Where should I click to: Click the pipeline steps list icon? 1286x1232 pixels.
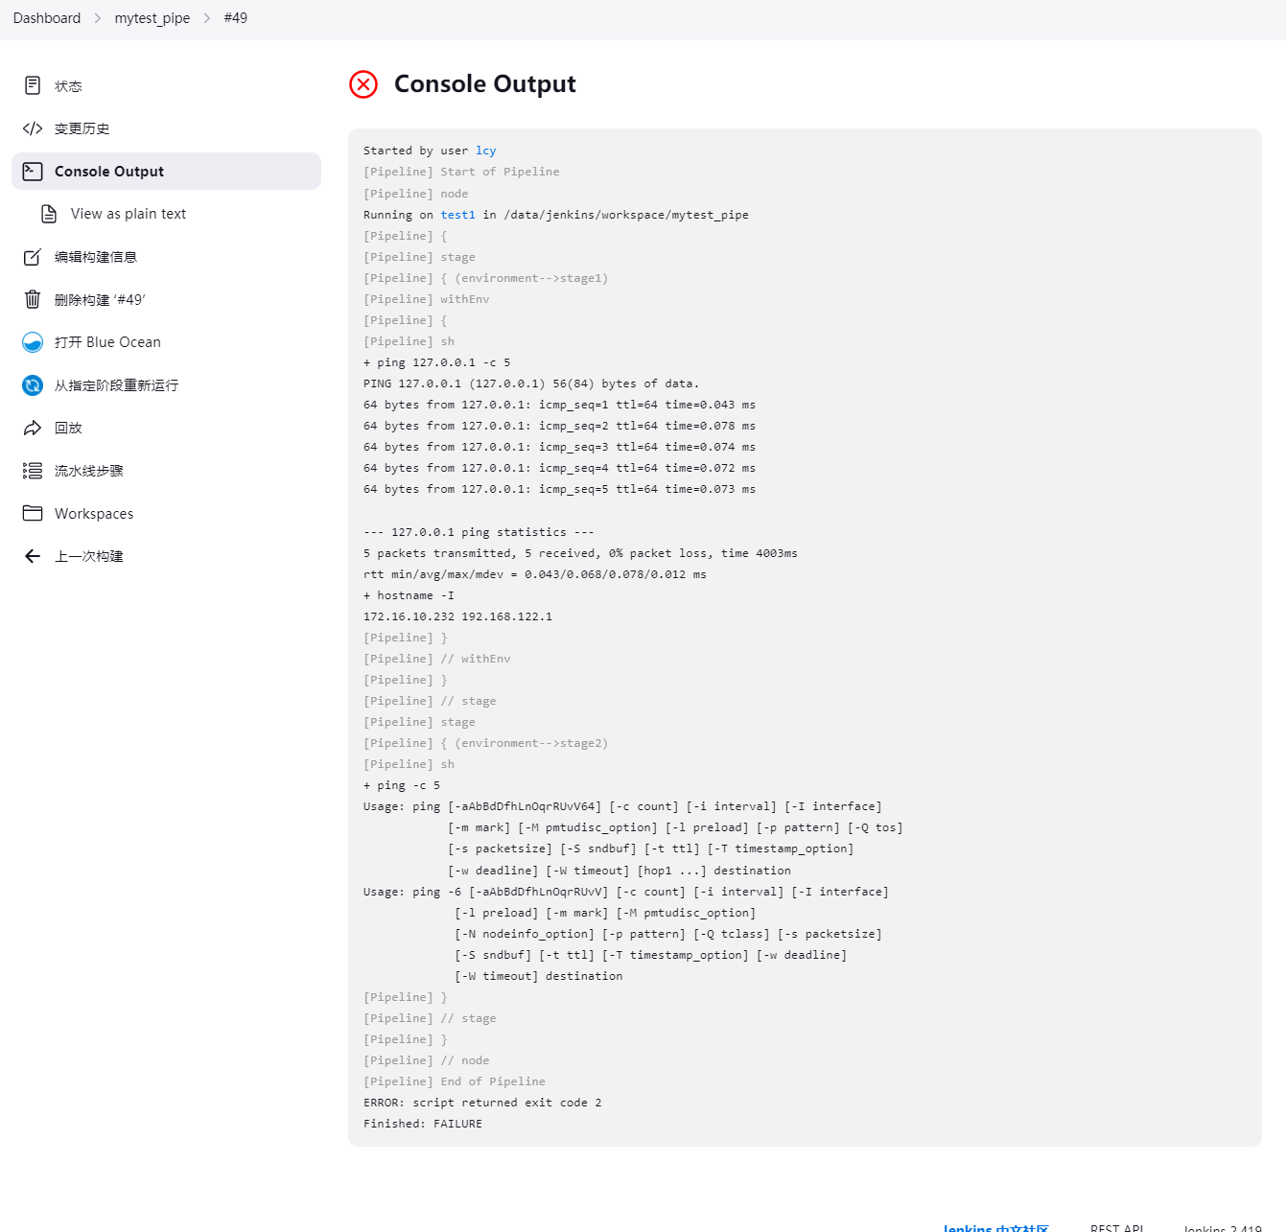[33, 471]
